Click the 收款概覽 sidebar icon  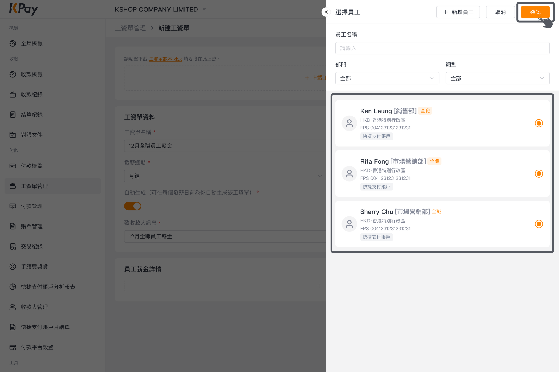pyautogui.click(x=13, y=75)
